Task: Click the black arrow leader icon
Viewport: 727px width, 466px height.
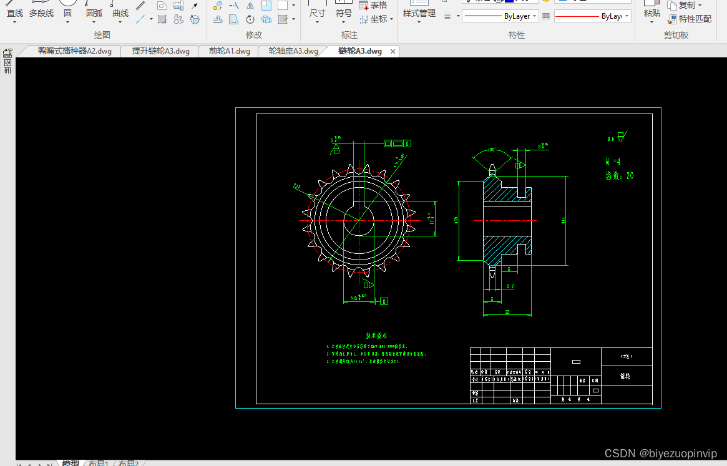Action: (195, 6)
